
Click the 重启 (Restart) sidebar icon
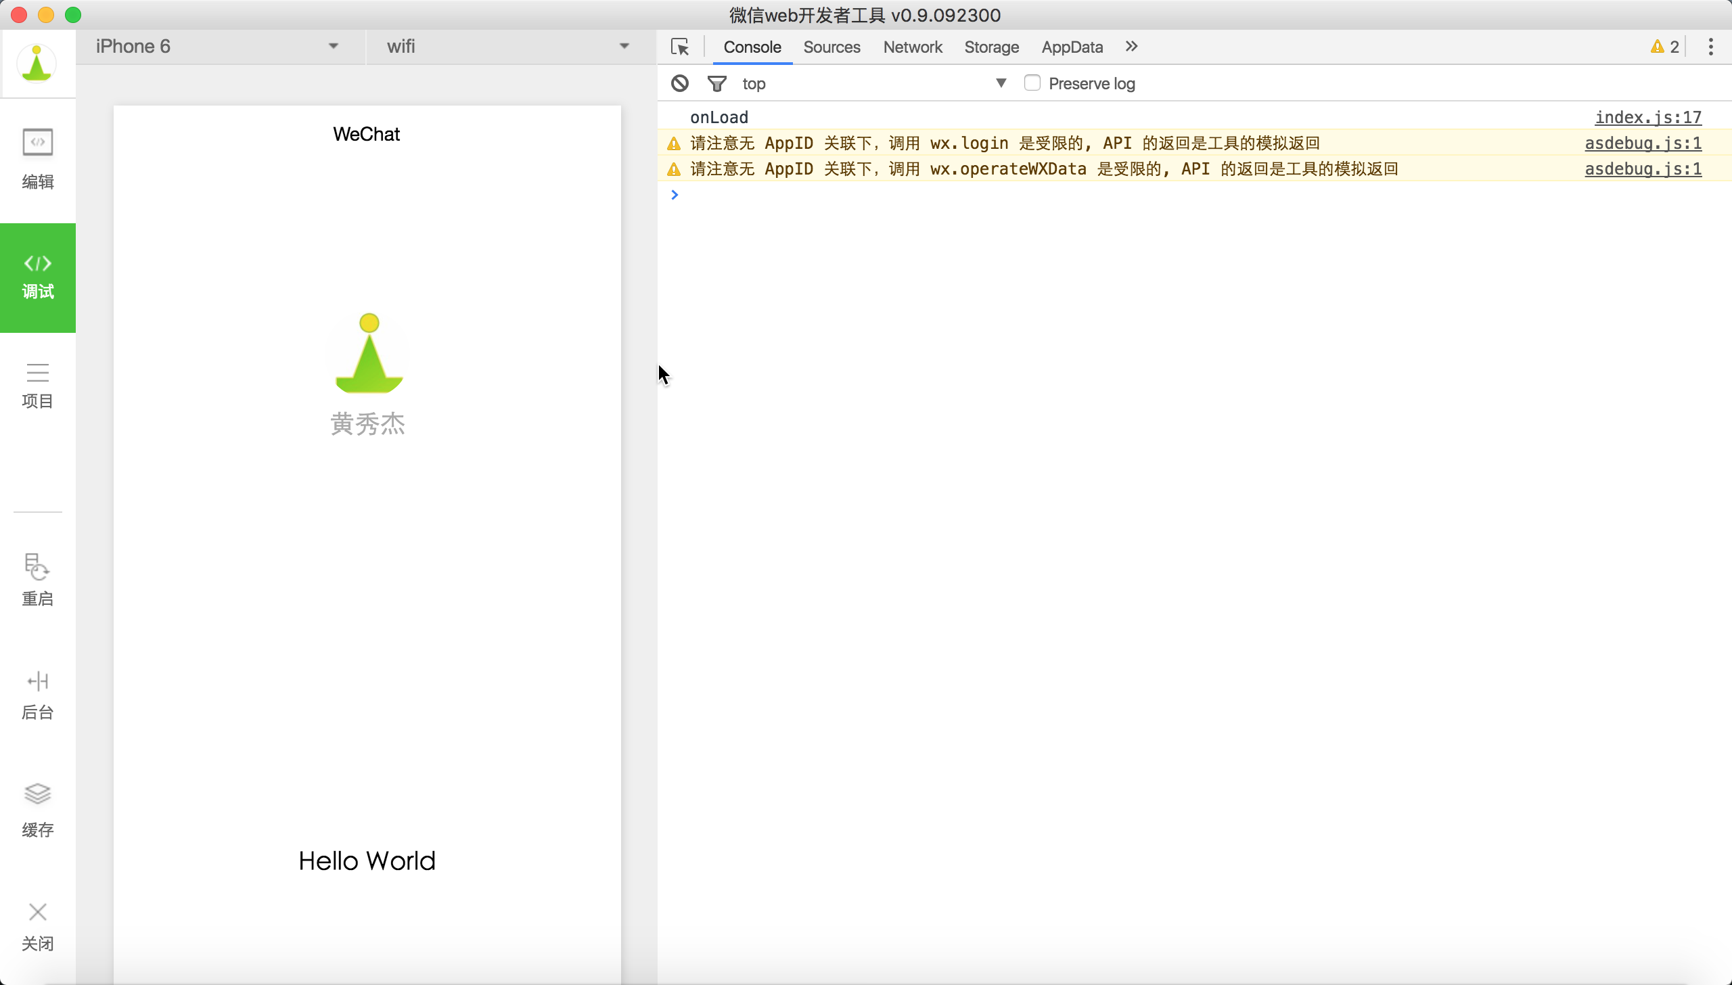pos(37,577)
